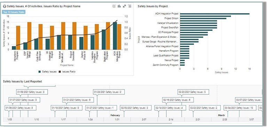268x128 pixels.
Task: Select the dark Issues Ratio legend swatch
Action: pos(60,72)
